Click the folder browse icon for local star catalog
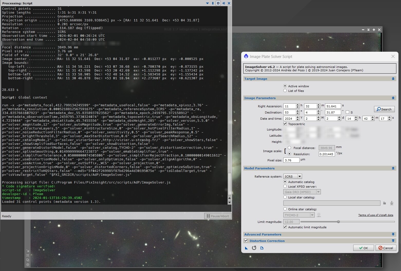401x271 pixels. (385, 203)
